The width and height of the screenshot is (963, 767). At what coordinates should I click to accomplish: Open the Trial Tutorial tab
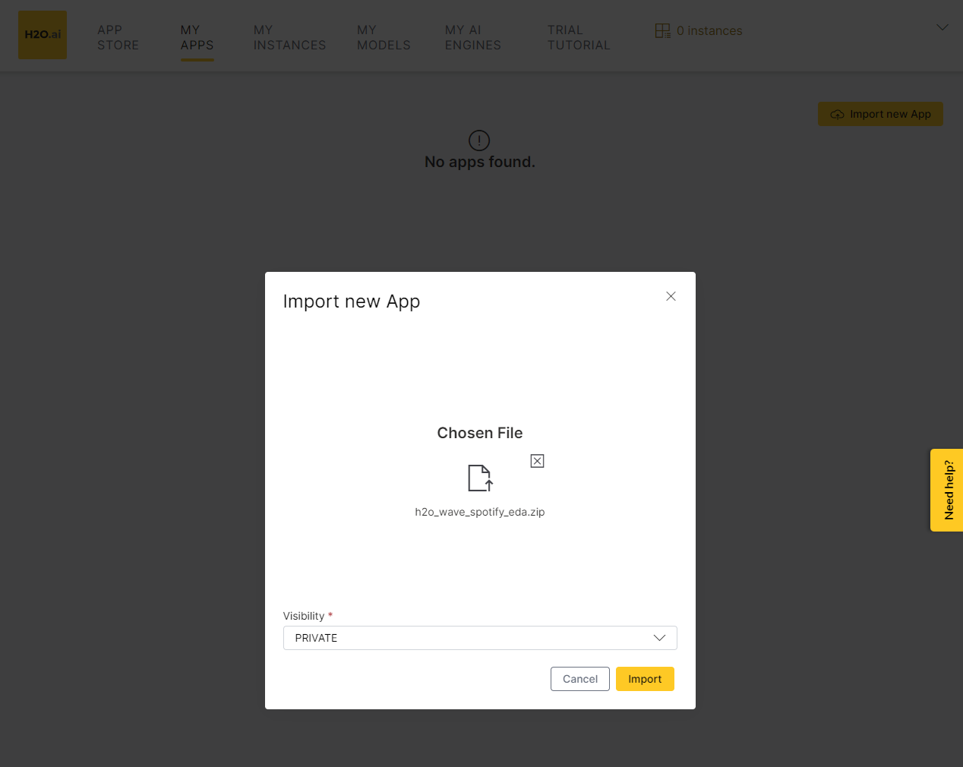click(x=578, y=38)
